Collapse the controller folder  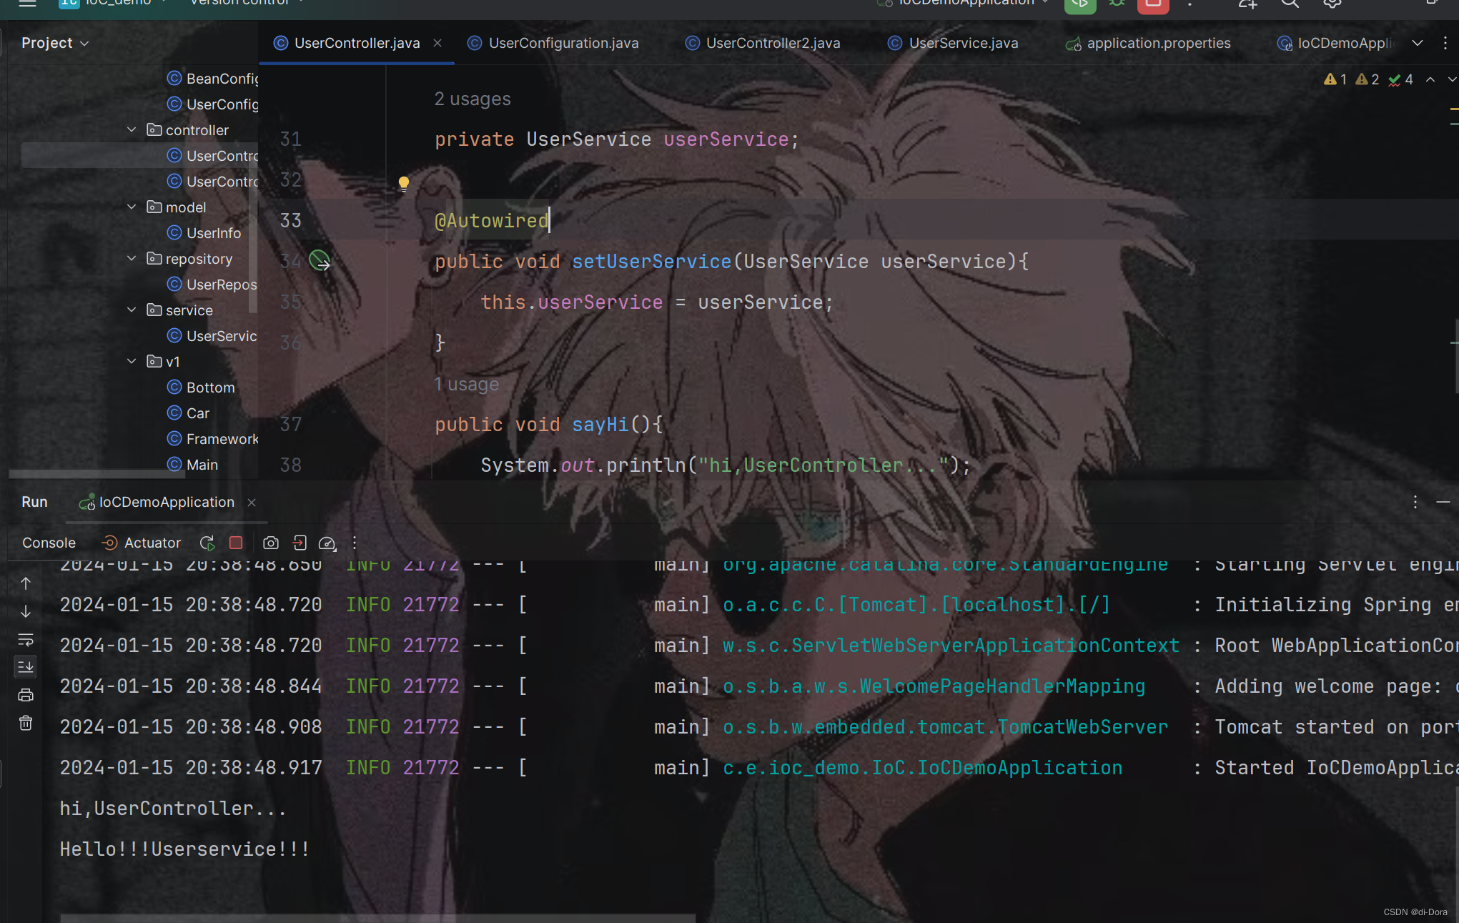point(132,129)
